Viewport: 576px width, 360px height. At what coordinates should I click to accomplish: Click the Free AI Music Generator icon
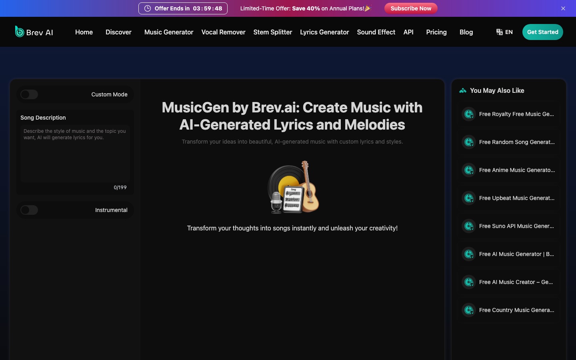click(x=469, y=254)
